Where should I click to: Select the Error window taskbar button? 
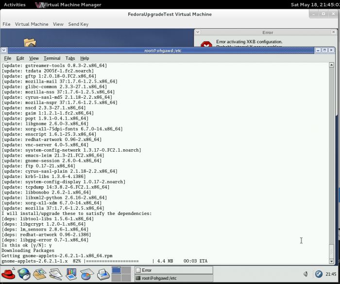click(x=173, y=270)
